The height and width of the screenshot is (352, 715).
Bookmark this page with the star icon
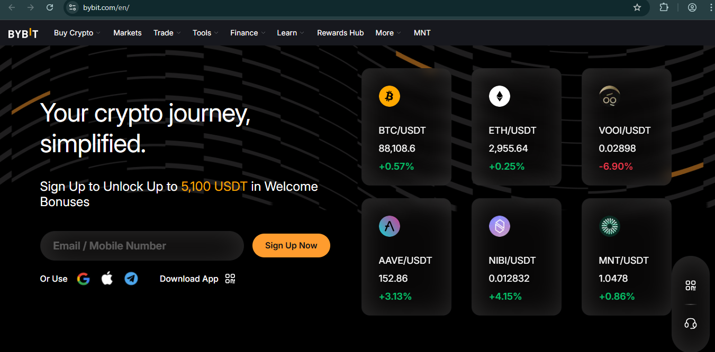click(x=637, y=7)
